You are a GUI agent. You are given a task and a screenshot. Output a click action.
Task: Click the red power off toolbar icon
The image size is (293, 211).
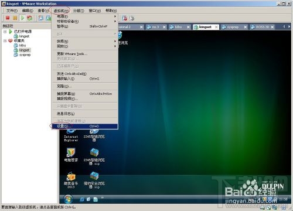8,18
